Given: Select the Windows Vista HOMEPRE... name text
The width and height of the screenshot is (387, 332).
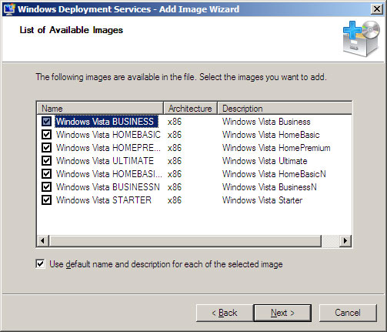Looking at the screenshot, I should (x=108, y=148).
